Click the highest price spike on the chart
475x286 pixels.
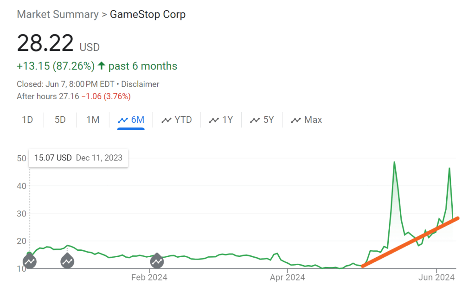(x=394, y=163)
